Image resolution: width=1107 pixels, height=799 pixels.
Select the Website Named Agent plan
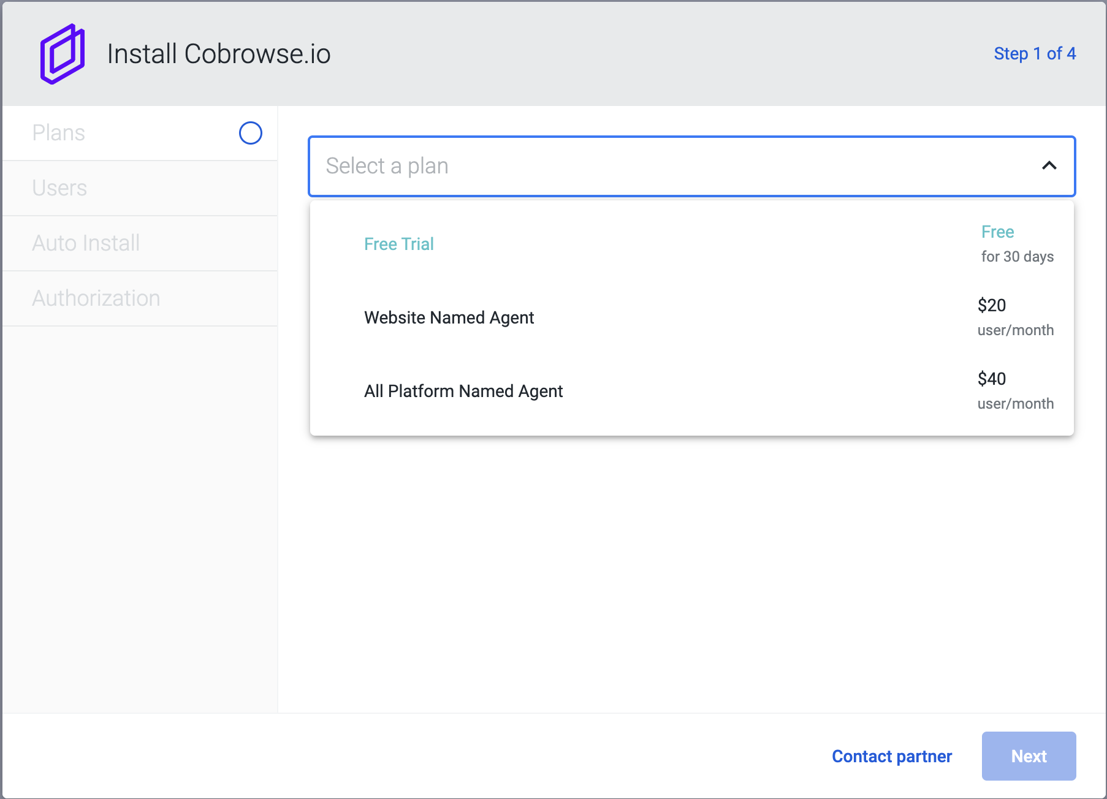(449, 317)
